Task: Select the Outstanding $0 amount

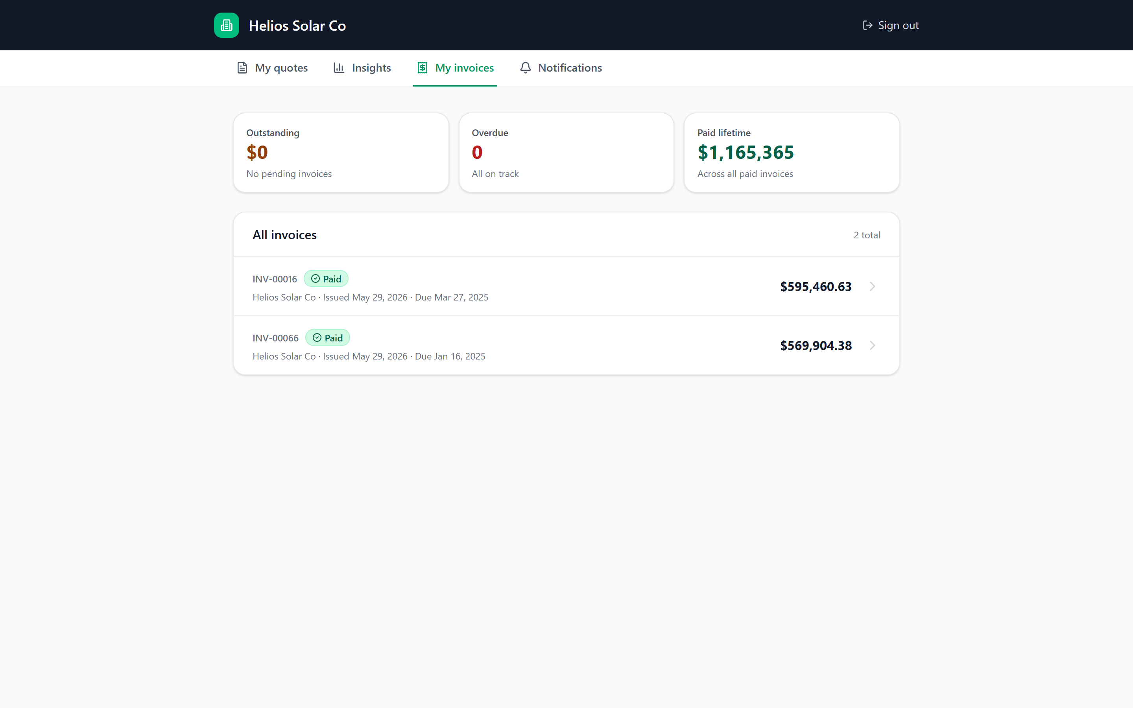Action: [x=257, y=152]
